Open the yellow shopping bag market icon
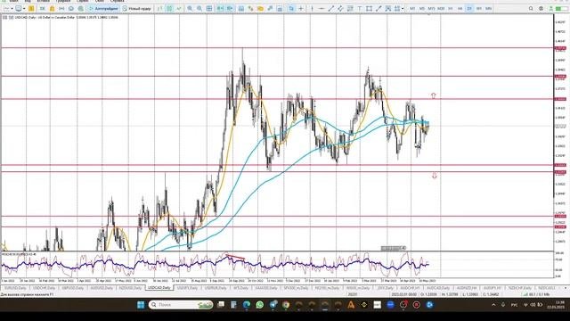The height and width of the screenshot is (321, 570). (52, 8)
